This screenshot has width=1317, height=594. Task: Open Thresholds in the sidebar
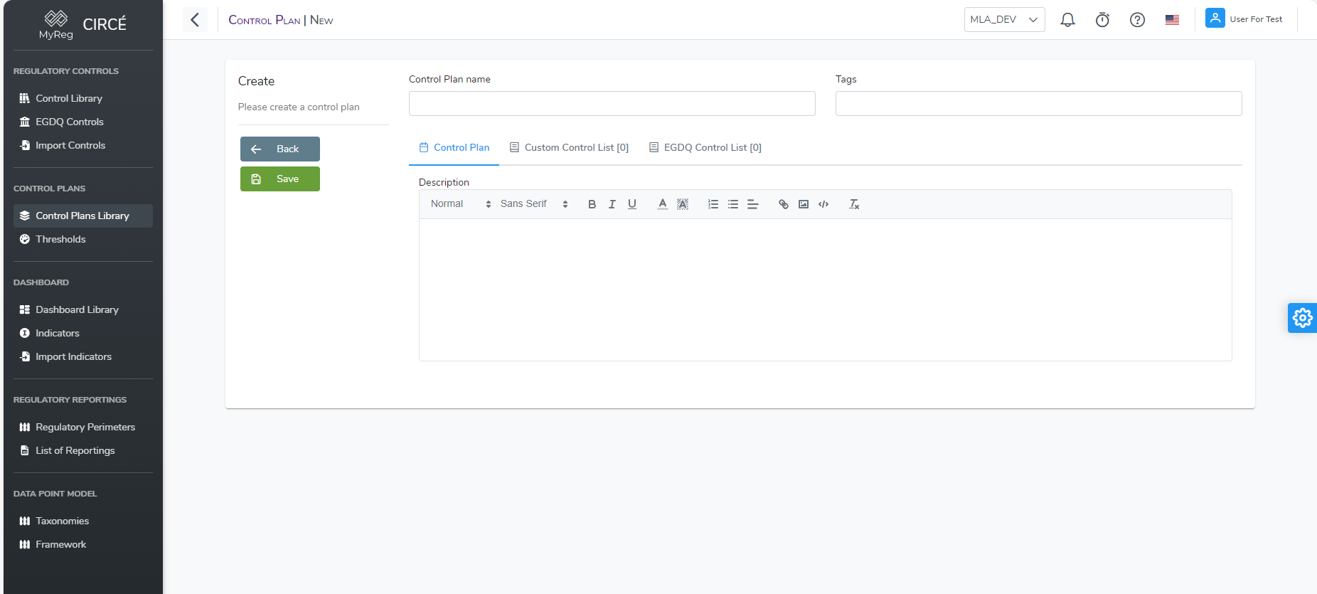60,239
